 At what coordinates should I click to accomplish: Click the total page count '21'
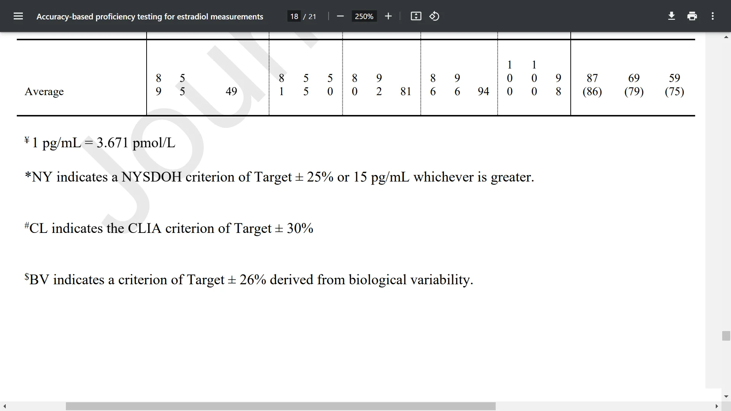click(x=312, y=16)
